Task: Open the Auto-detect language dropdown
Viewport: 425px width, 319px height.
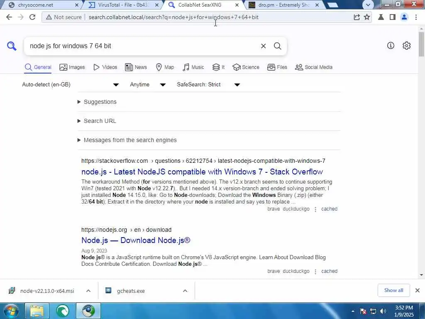Action: tap(71, 85)
